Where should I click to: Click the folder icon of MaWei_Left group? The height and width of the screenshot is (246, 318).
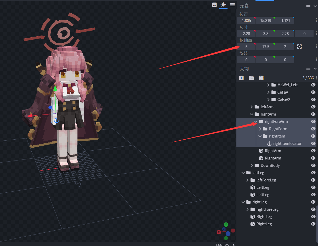274,85
